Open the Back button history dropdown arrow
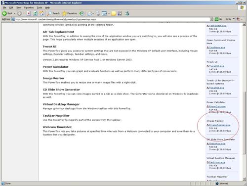The height and width of the screenshot is (186, 247). pyautogui.click(x=14, y=13)
